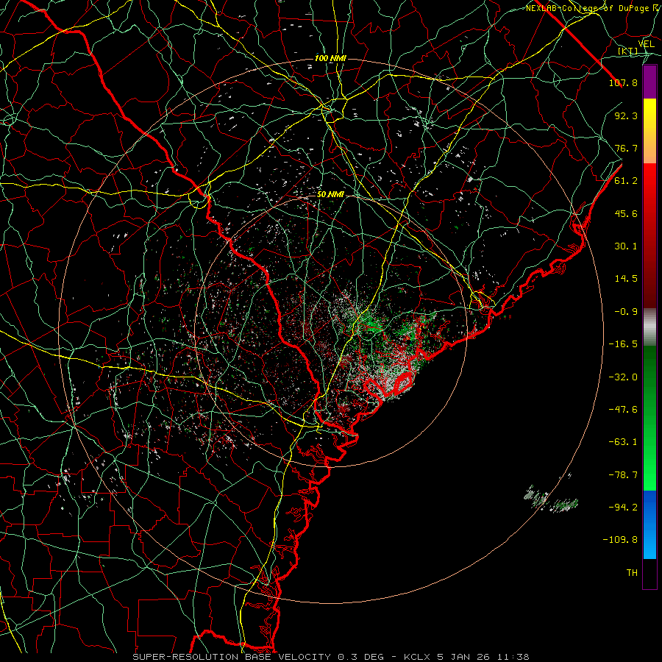The width and height of the screenshot is (662, 662).
Task: Click the -94.2 legend value
Action: coord(623,507)
